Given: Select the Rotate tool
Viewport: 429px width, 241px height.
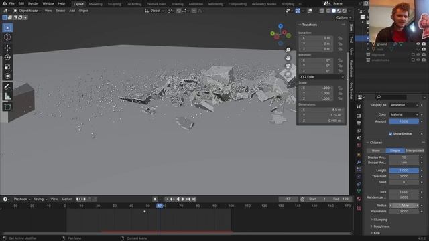Looking at the screenshot, I should point(7,57).
